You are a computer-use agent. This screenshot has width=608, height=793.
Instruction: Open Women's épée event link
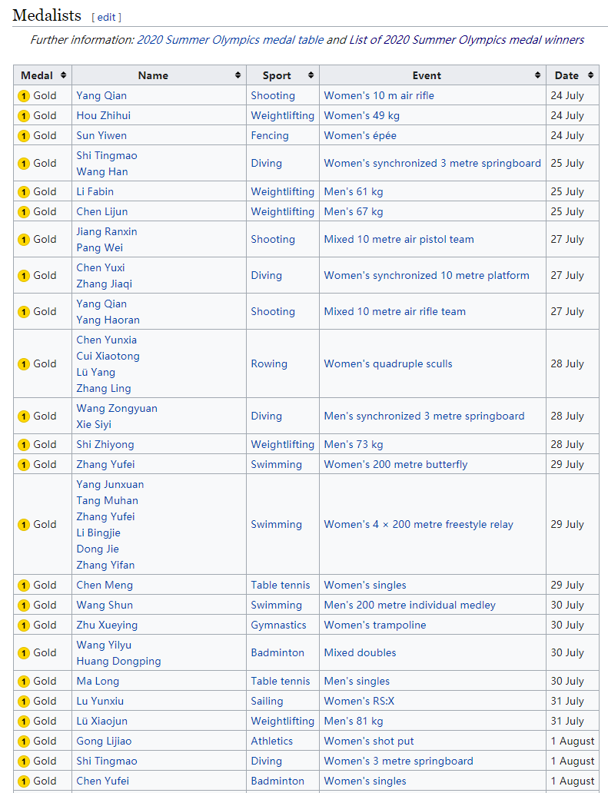[x=360, y=135]
